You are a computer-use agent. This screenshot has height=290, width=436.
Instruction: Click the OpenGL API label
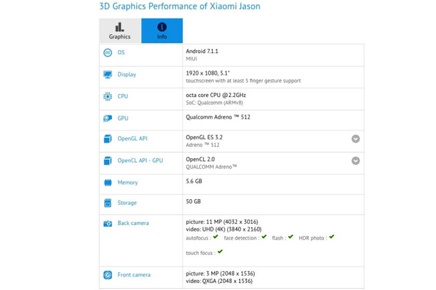(x=132, y=138)
